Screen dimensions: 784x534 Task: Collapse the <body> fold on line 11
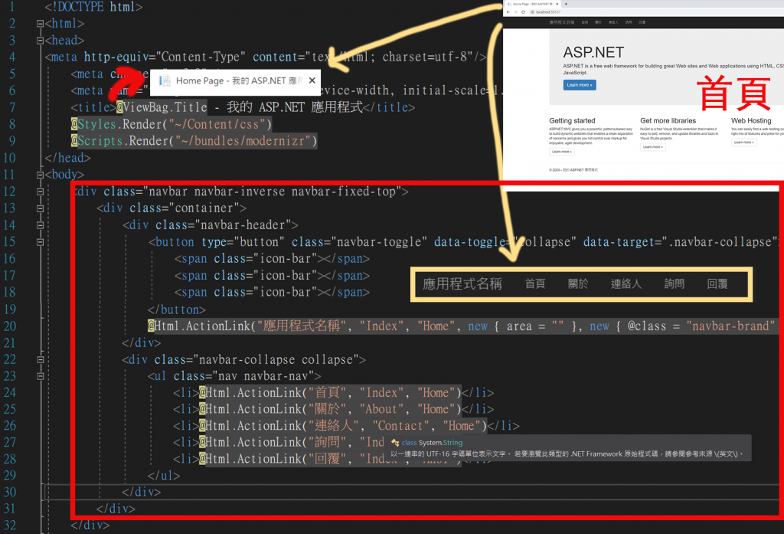40,175
